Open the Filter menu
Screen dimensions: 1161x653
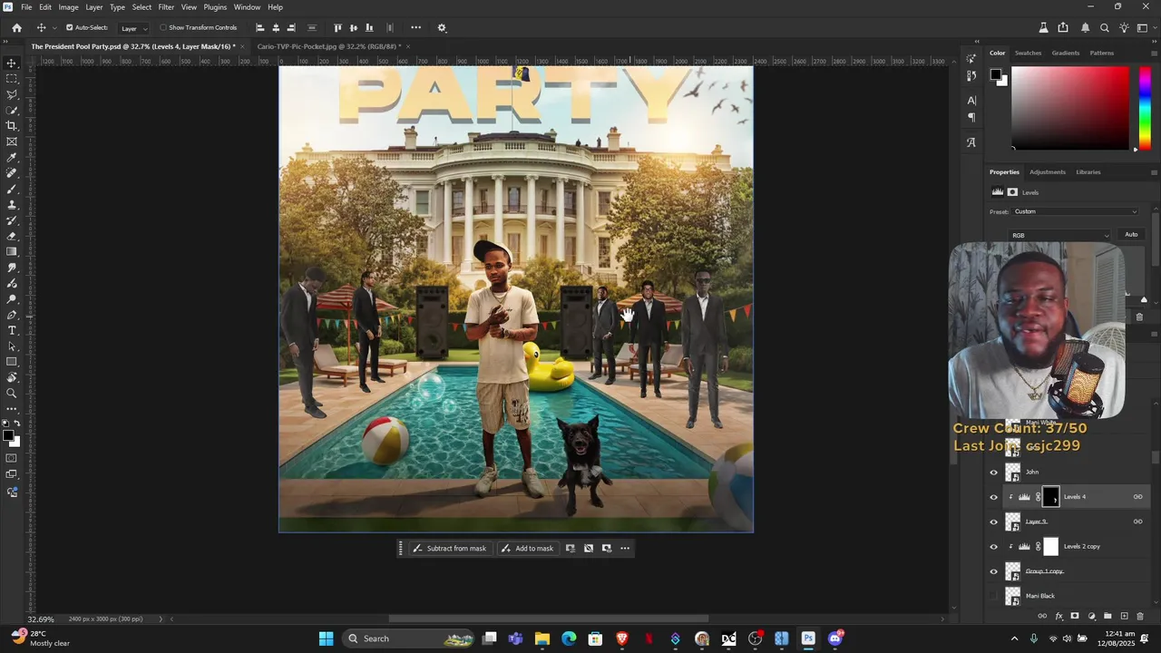coord(166,7)
